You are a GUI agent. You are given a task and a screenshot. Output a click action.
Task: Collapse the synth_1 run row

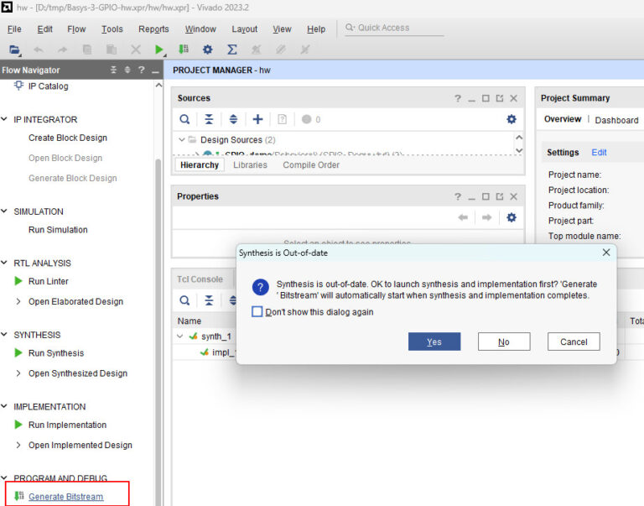click(180, 336)
